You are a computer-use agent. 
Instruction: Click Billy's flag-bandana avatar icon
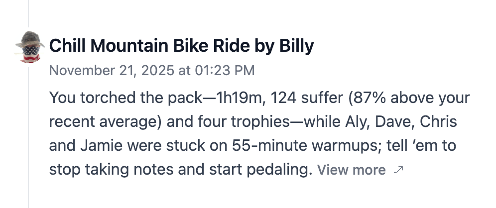(30, 47)
